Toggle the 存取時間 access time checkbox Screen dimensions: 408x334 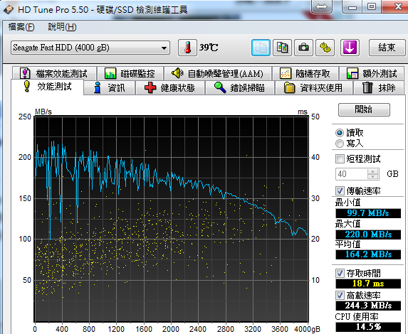tap(340, 273)
